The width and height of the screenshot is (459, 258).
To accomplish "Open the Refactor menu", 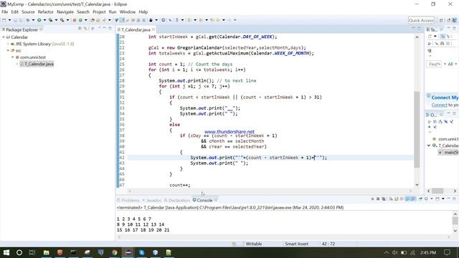I will (x=46, y=12).
